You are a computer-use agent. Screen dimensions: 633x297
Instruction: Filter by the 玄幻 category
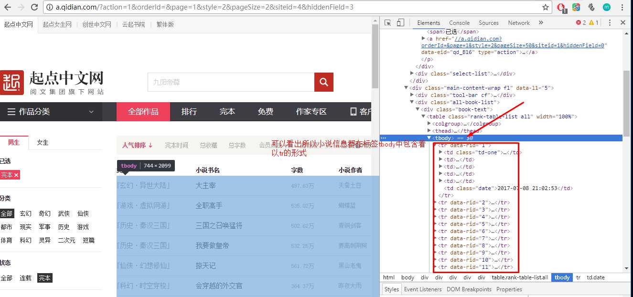(x=25, y=213)
